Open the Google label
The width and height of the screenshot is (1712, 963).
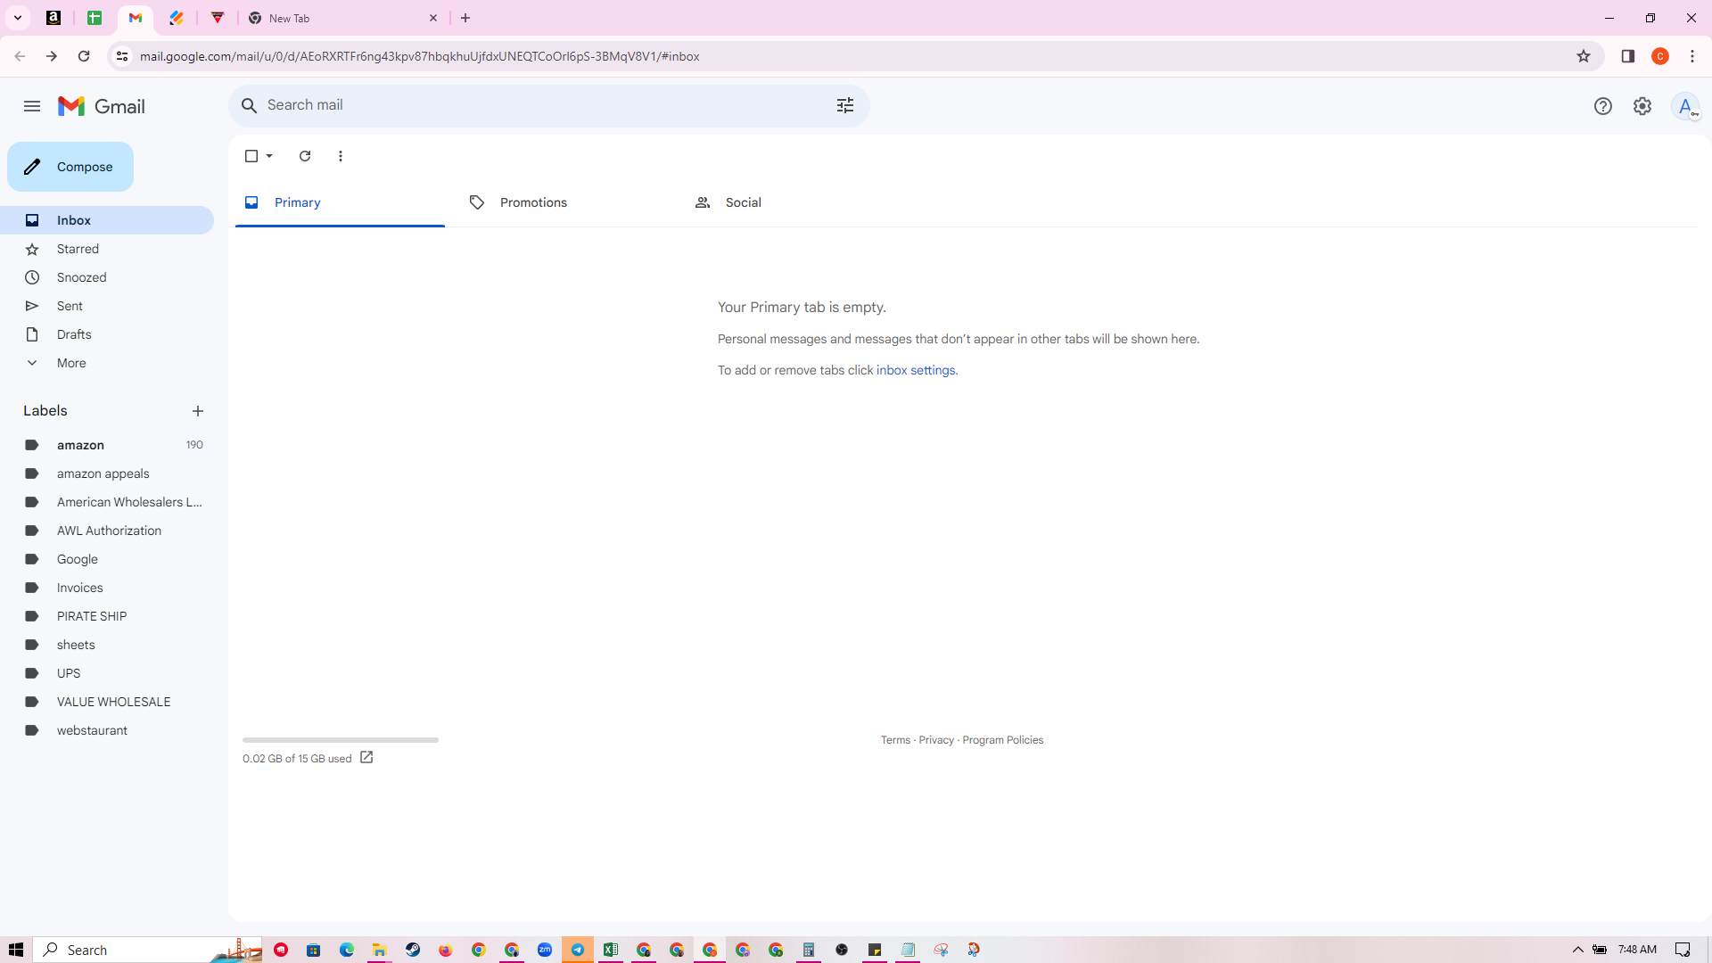pyautogui.click(x=107, y=559)
